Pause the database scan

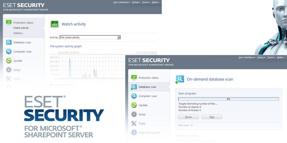tap(188, 117)
